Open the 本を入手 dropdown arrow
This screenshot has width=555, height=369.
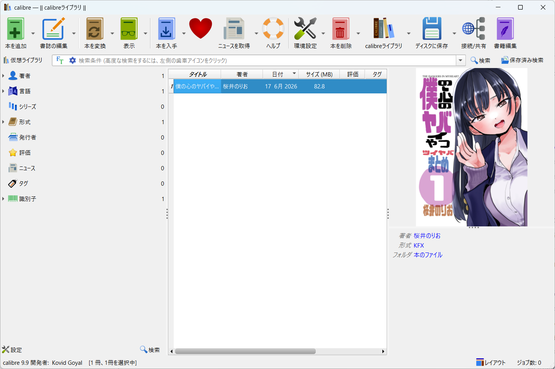[x=184, y=33]
